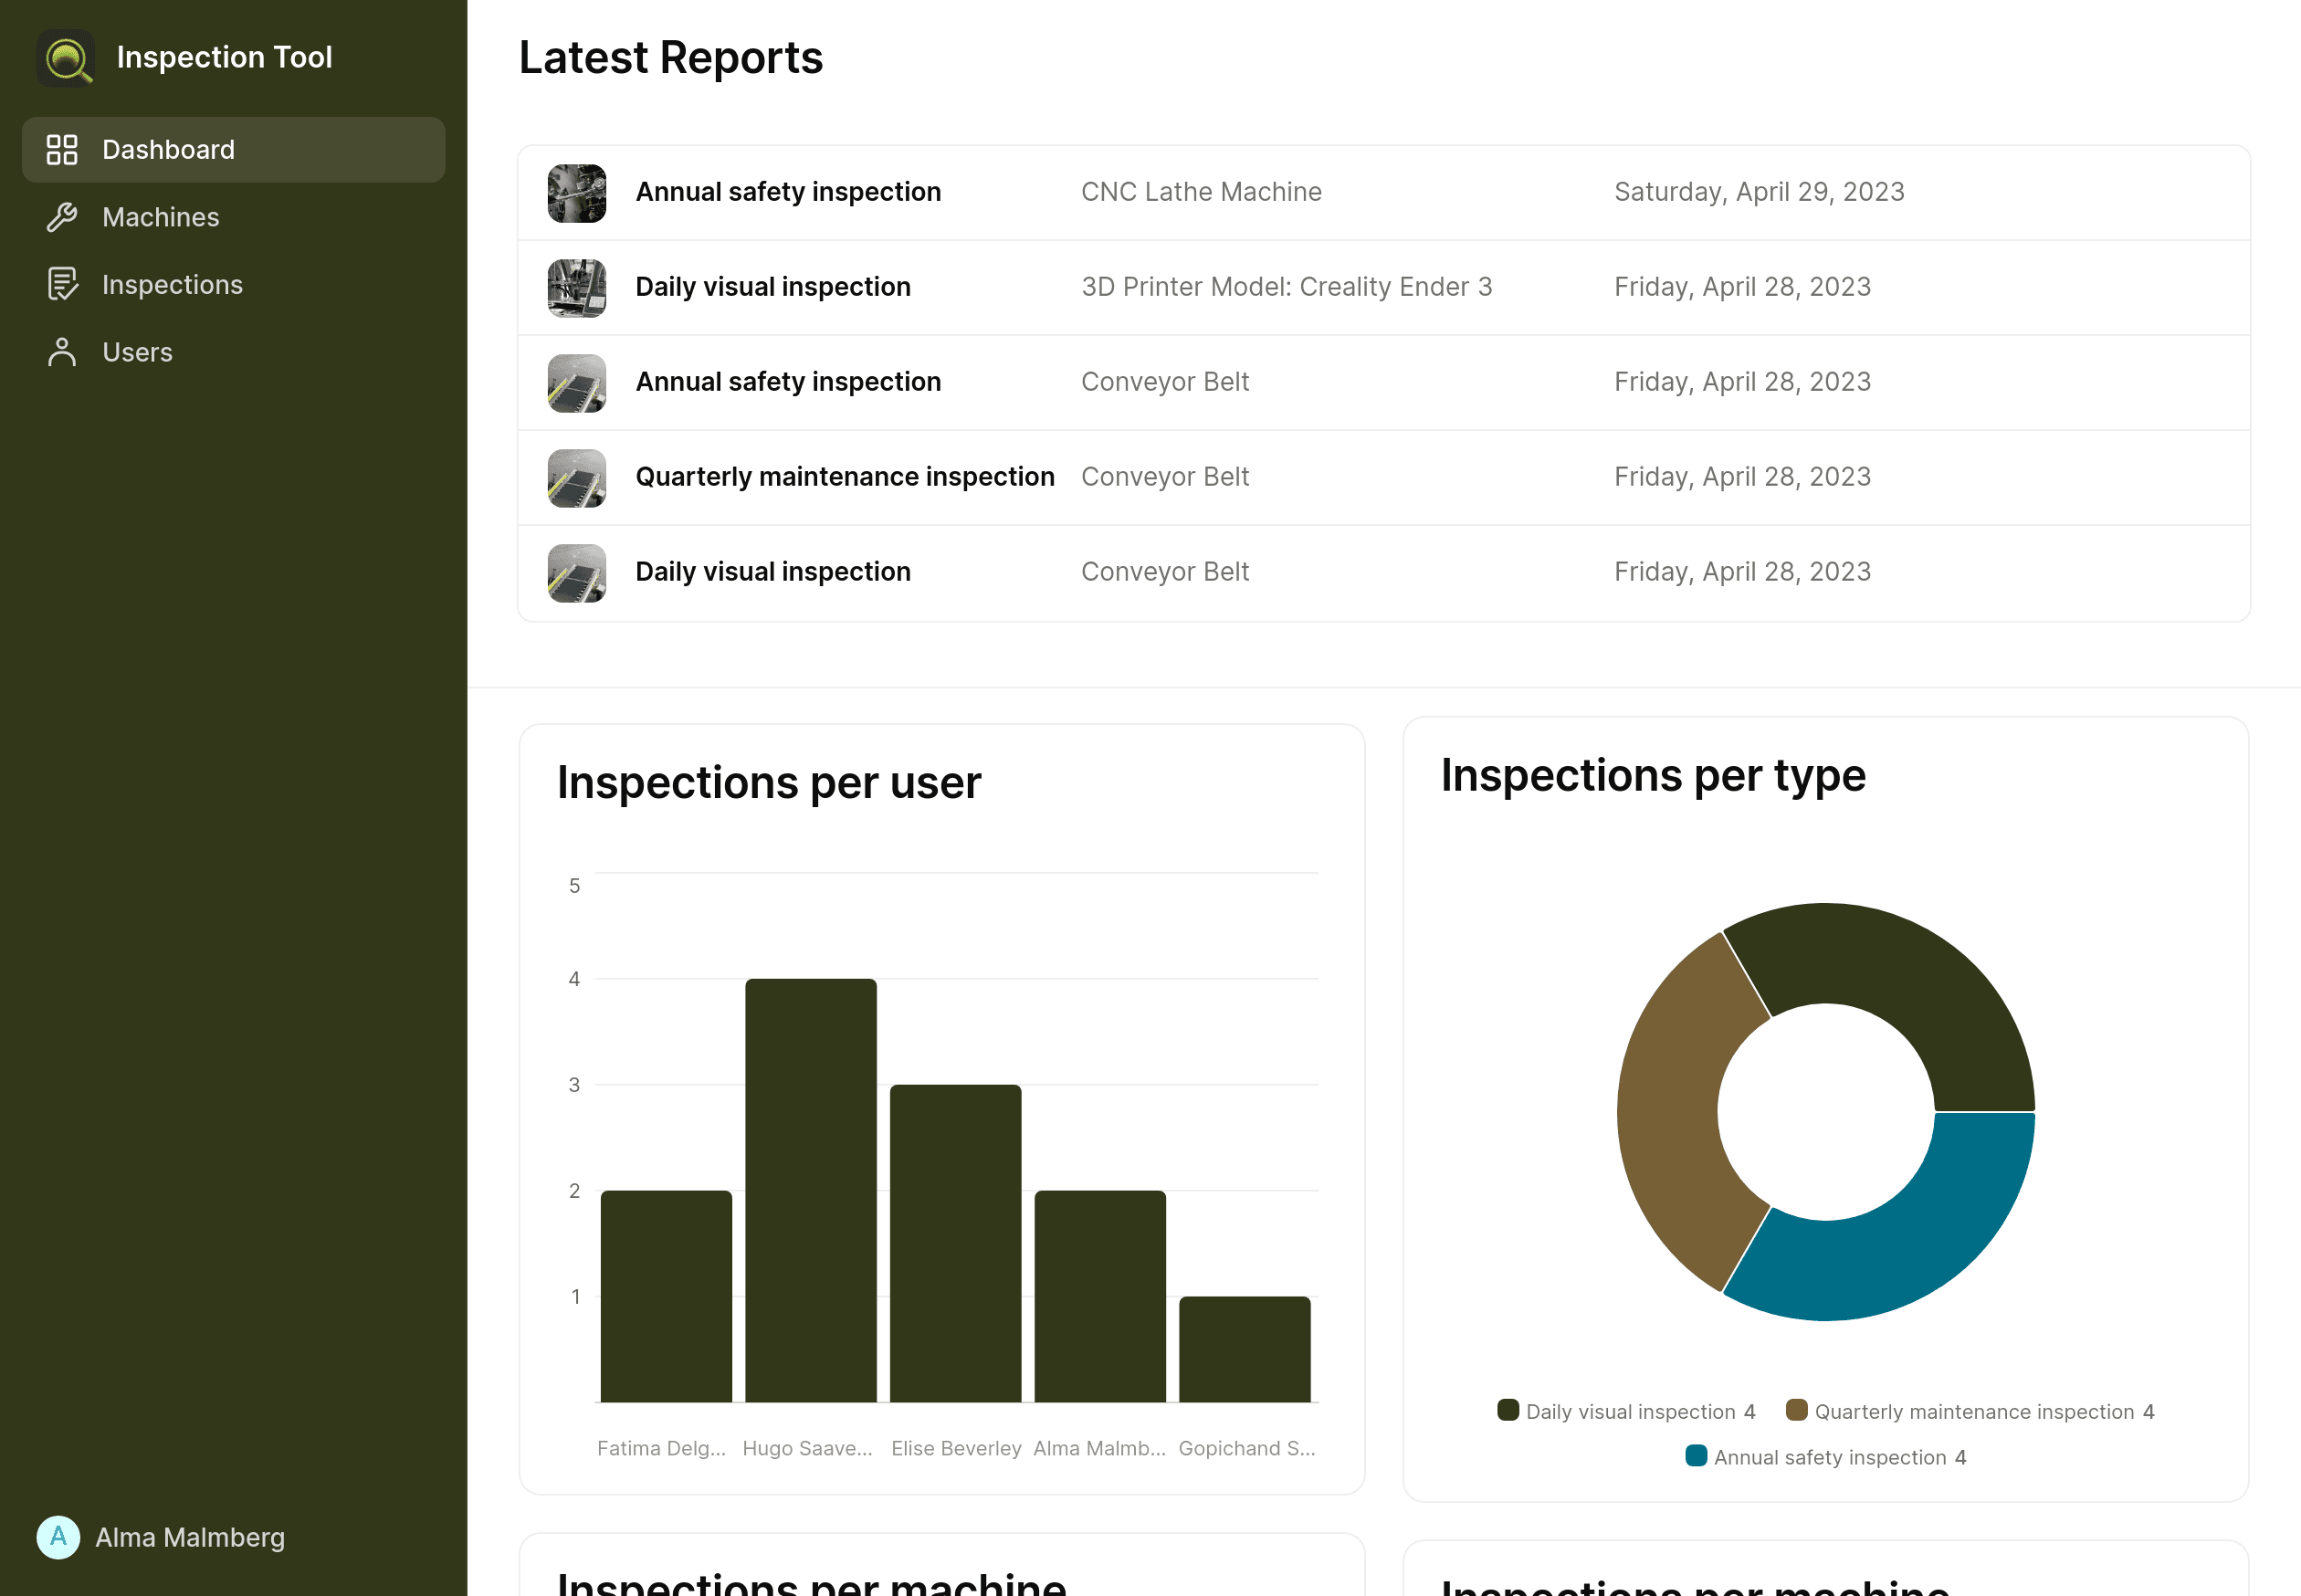Click the Alma Malmb... axis label
The height and width of the screenshot is (1596, 2301).
[1099, 1448]
